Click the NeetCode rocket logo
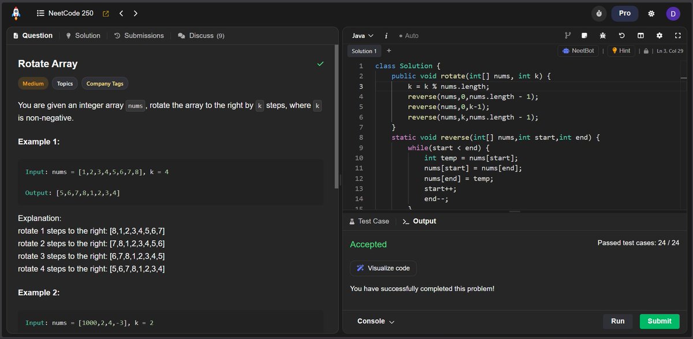Viewport: 693px width, 339px height. coord(16,13)
